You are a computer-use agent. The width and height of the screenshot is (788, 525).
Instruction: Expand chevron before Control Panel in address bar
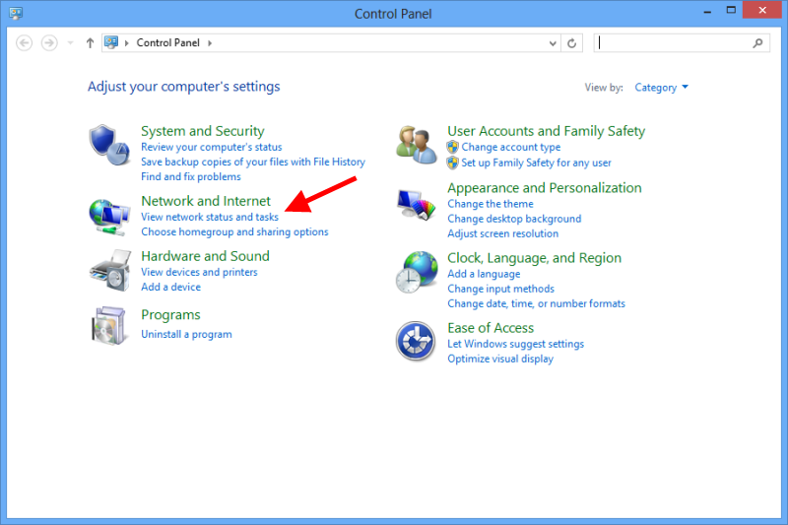click(x=127, y=43)
